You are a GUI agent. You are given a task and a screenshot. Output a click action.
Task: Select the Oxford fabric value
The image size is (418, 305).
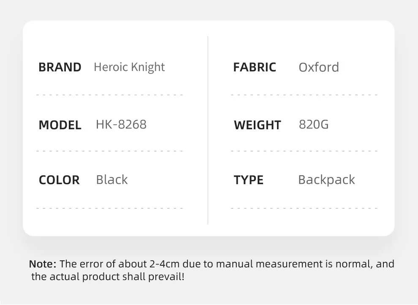[319, 67]
